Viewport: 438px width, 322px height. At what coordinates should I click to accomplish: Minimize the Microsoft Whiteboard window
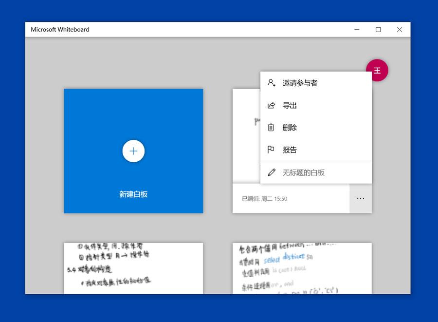pos(357,30)
